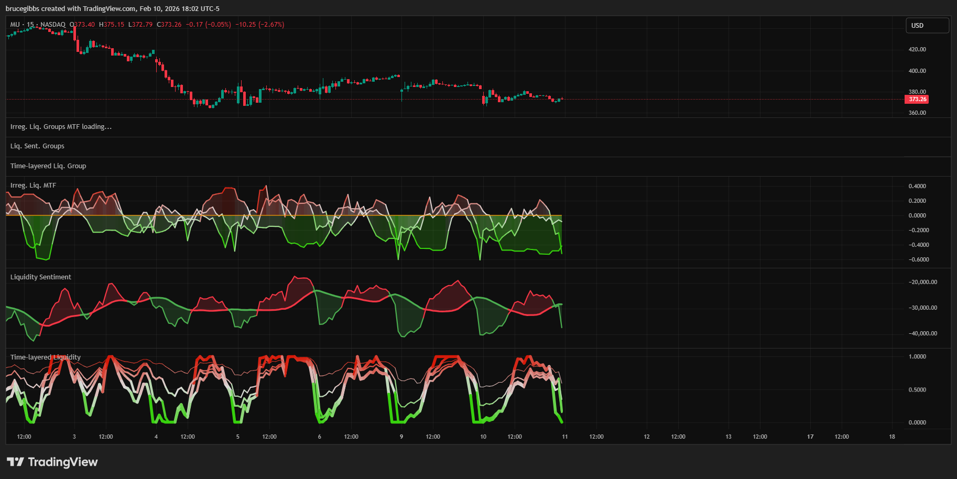Click date marker 17 on the time axis
957x479 pixels.
810,437
